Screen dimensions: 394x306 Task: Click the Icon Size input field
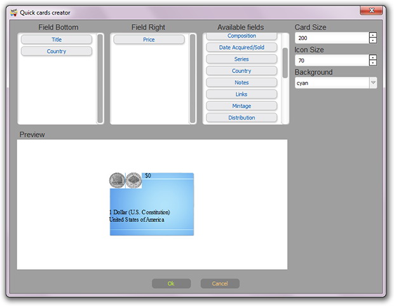click(332, 60)
